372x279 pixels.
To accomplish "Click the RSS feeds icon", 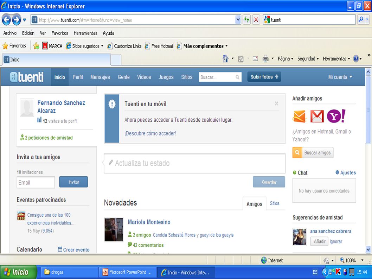I will pyautogui.click(x=241, y=59).
